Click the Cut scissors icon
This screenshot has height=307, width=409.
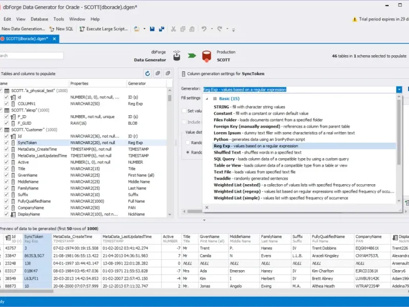tap(174, 29)
